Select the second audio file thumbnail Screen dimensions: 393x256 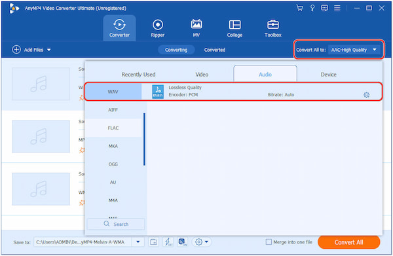coord(41,137)
